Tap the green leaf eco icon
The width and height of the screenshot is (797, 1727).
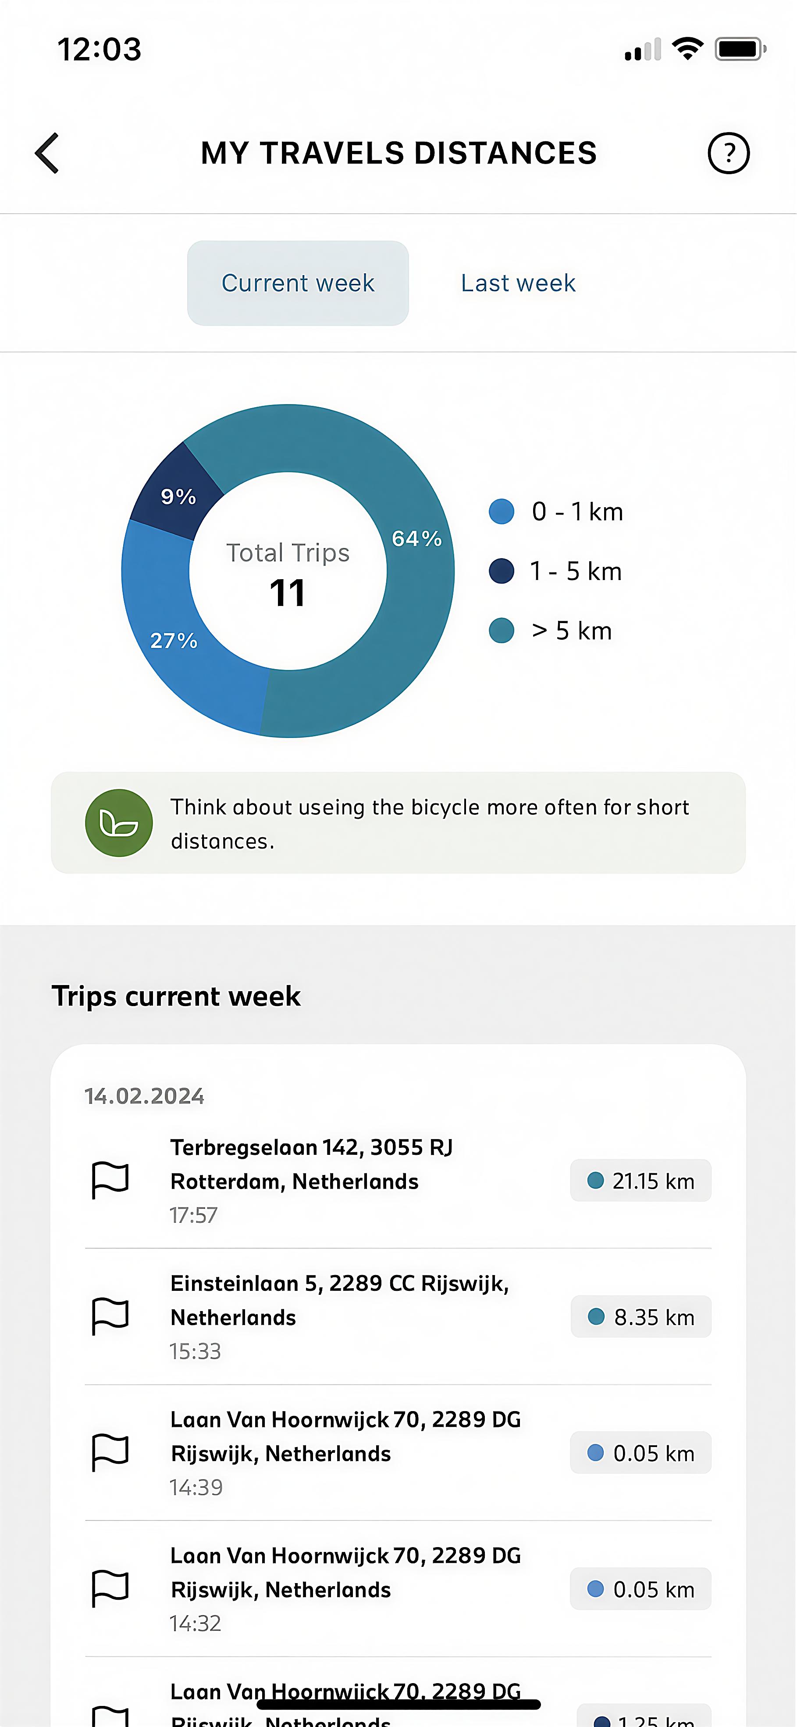point(118,823)
